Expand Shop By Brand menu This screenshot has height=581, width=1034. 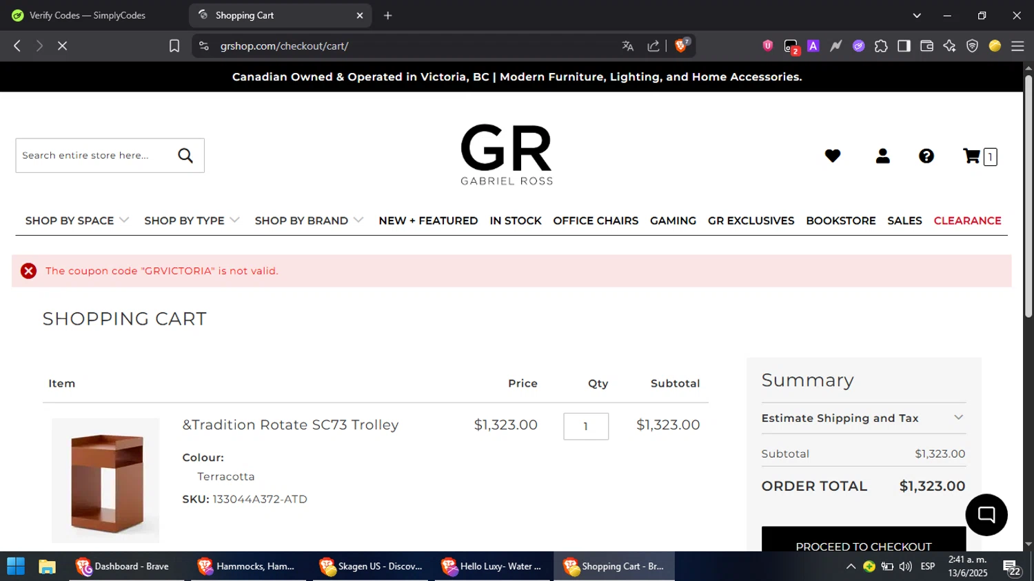click(309, 221)
